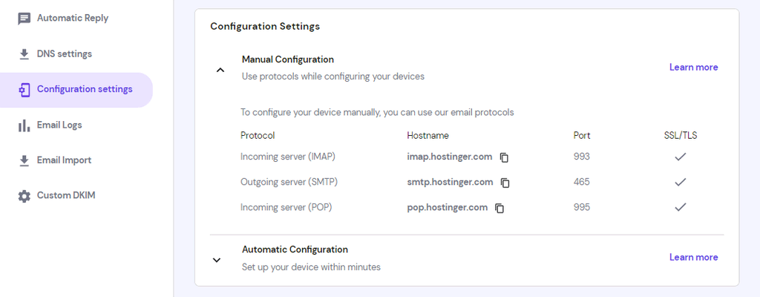Go to DNS settings page

click(65, 54)
